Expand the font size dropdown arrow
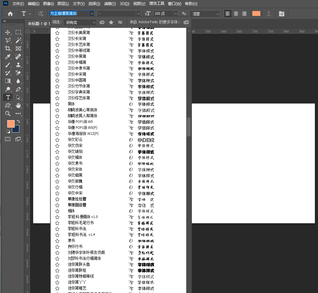The height and width of the screenshot is (293, 318). (176, 13)
